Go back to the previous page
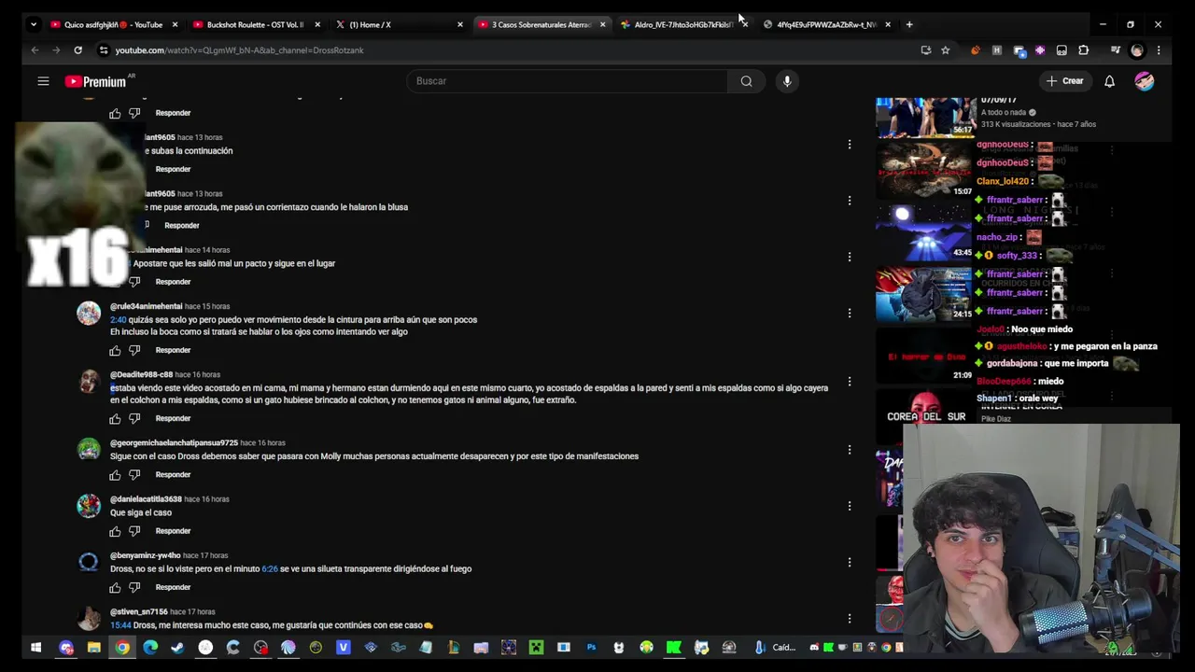 (x=35, y=50)
